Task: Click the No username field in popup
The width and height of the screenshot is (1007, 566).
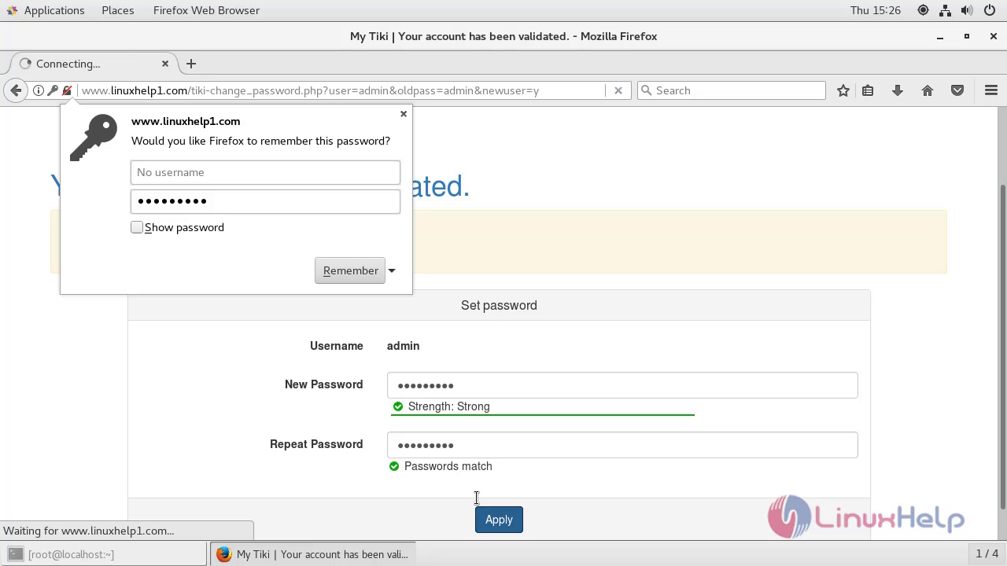Action: click(x=265, y=172)
